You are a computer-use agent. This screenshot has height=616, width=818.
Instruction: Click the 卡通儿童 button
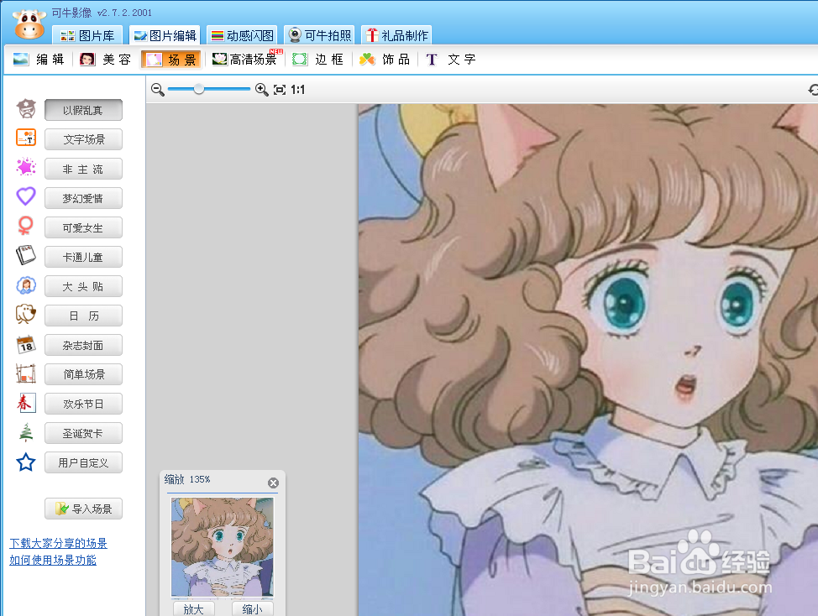(83, 257)
